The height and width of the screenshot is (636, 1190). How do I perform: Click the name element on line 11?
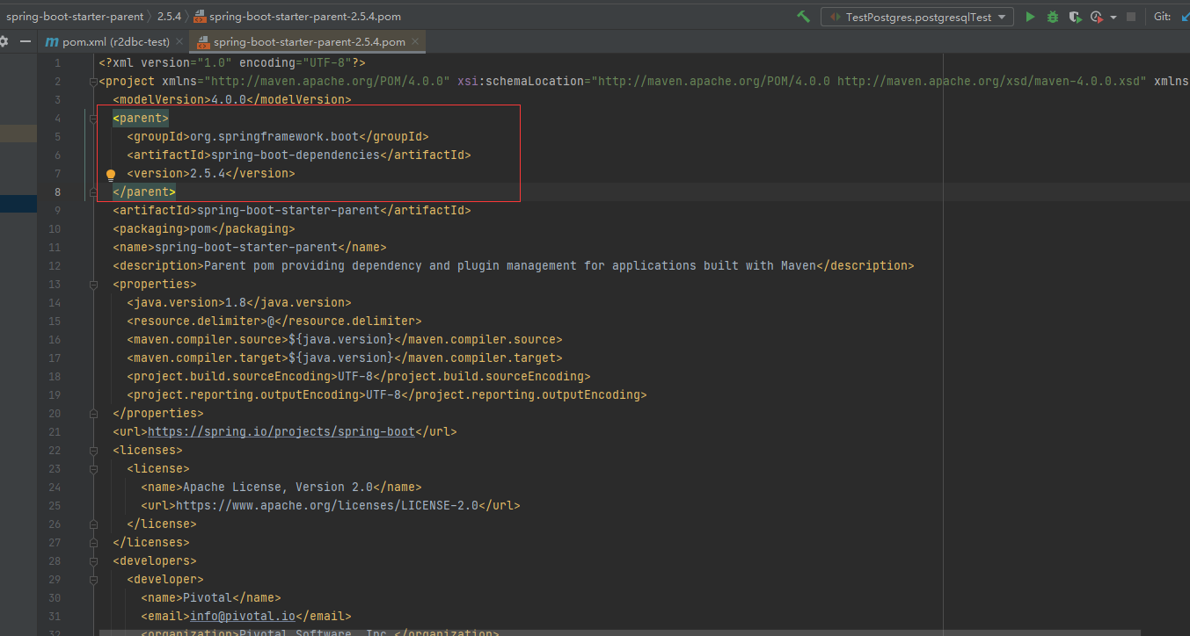click(250, 247)
